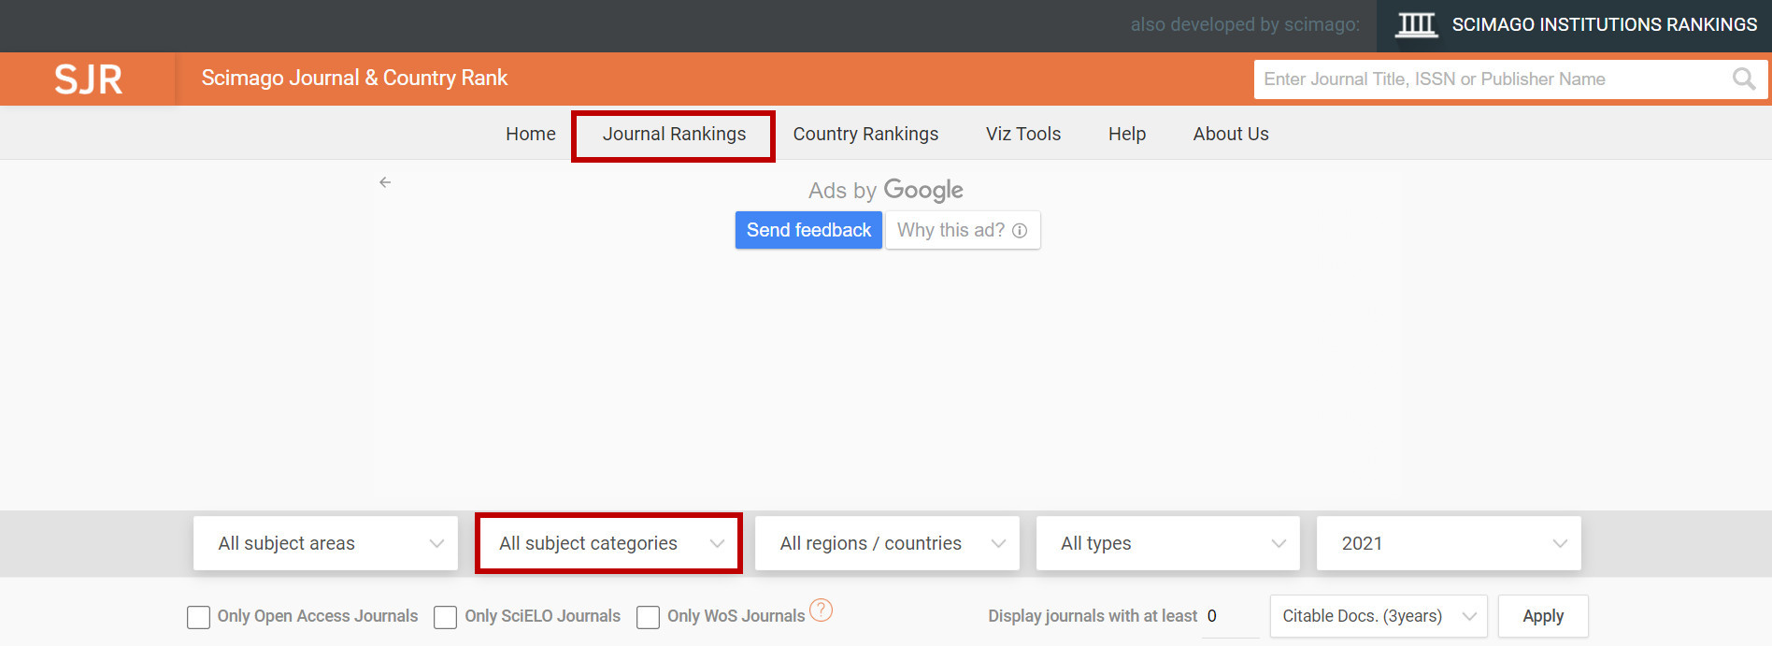Select the Viz Tools menu item

[x=1023, y=134]
